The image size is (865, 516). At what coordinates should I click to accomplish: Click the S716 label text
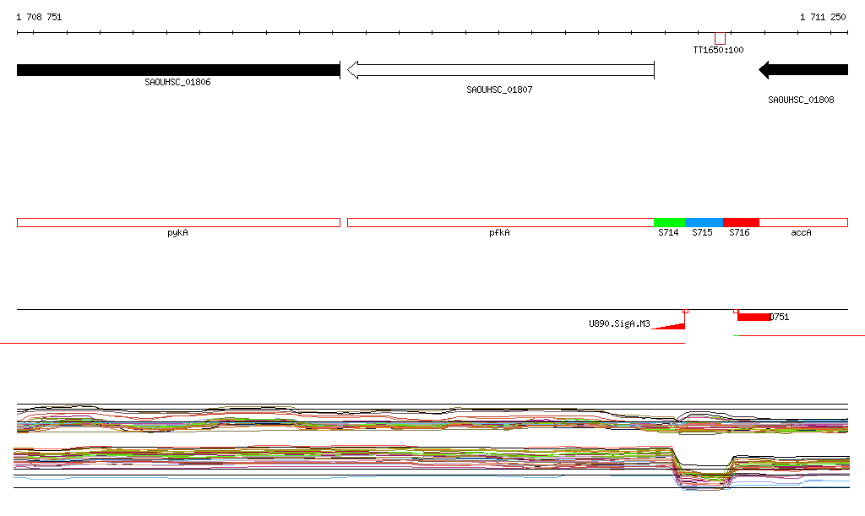pyautogui.click(x=739, y=232)
